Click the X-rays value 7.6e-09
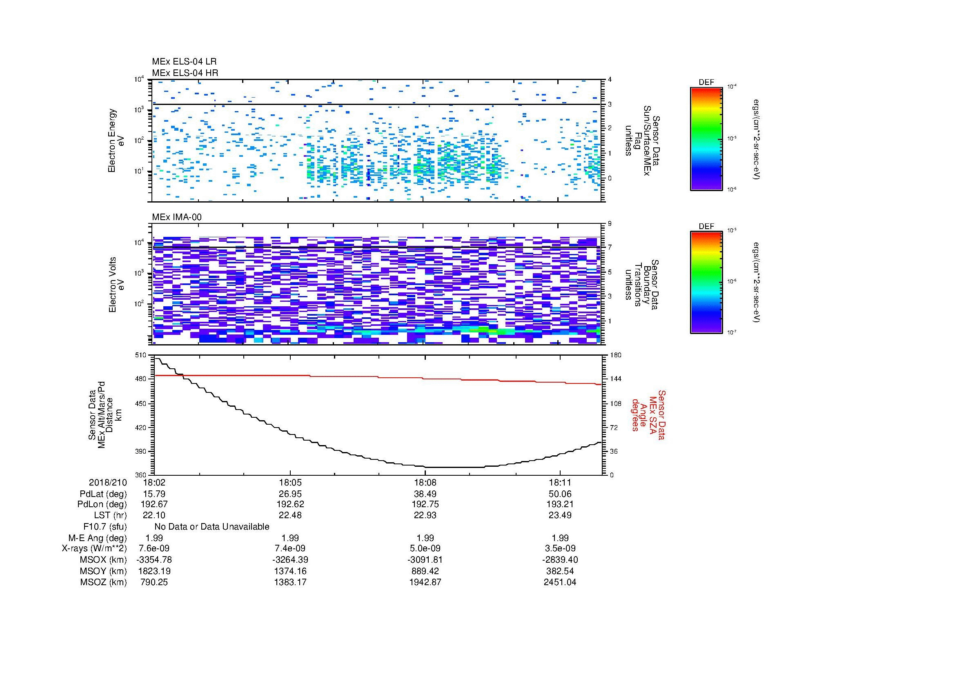The height and width of the screenshot is (675, 955). point(154,548)
